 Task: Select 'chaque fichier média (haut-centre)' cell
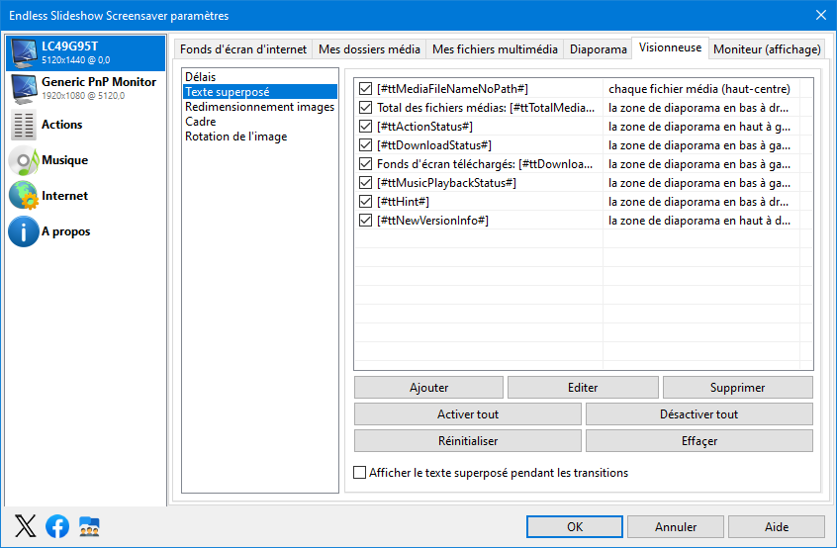(x=700, y=89)
